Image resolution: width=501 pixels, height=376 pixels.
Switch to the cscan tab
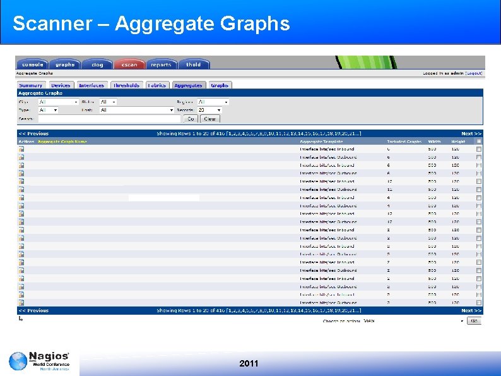coord(129,64)
